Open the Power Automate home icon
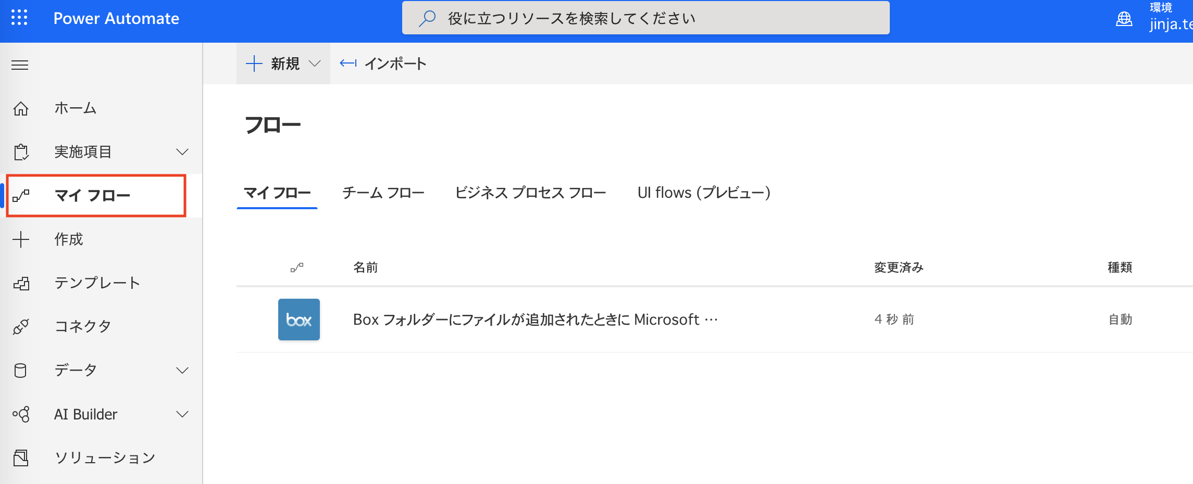This screenshot has height=484, width=1193. [x=21, y=108]
